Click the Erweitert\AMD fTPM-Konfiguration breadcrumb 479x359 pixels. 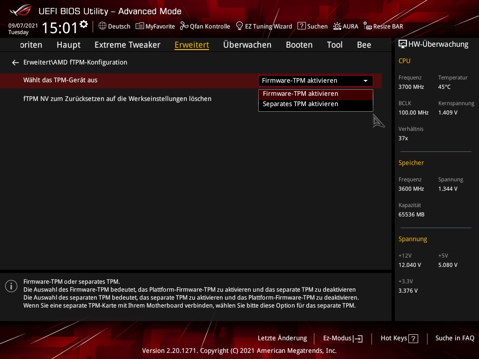pos(75,62)
